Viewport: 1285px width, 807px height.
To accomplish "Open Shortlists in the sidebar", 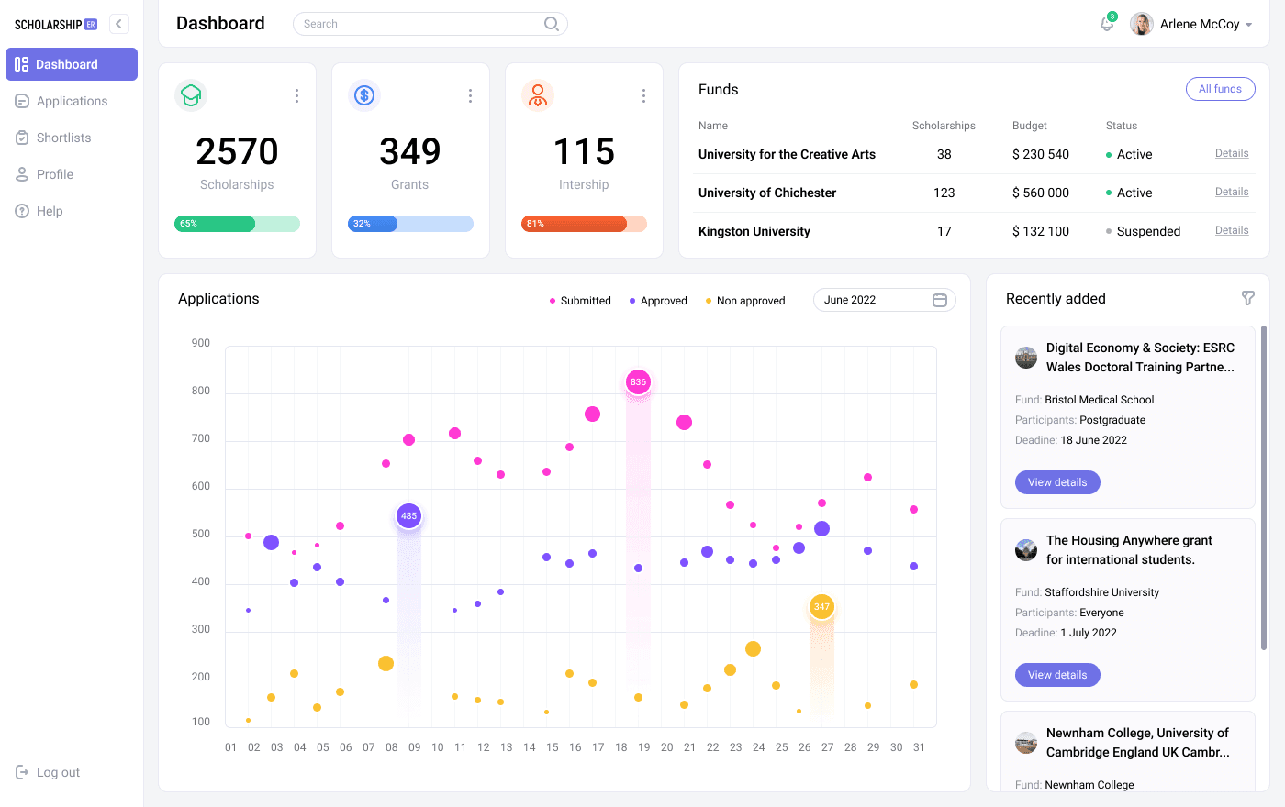I will pyautogui.click(x=63, y=138).
